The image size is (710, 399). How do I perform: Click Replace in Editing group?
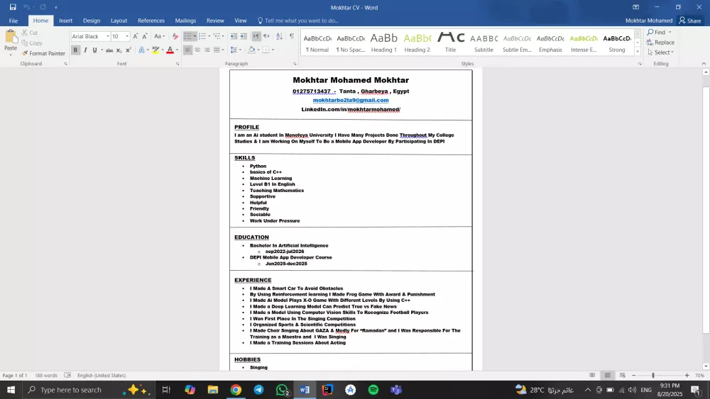pos(660,42)
